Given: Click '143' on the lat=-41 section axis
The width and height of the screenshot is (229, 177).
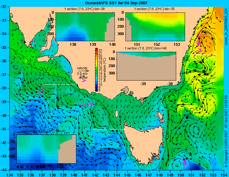Looking at the screenshot, I should click(40, 167).
